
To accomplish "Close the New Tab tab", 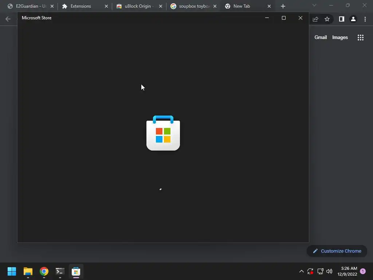I will (x=269, y=6).
